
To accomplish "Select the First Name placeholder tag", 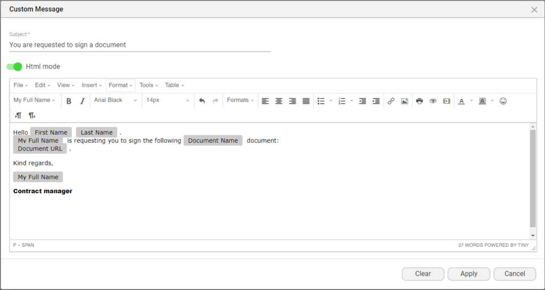I will click(51, 132).
